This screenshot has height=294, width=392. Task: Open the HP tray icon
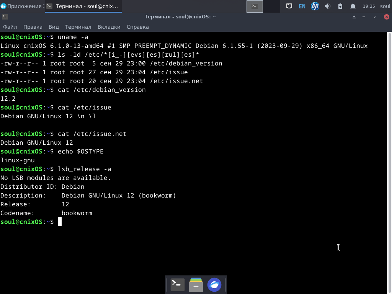pos(315,6)
